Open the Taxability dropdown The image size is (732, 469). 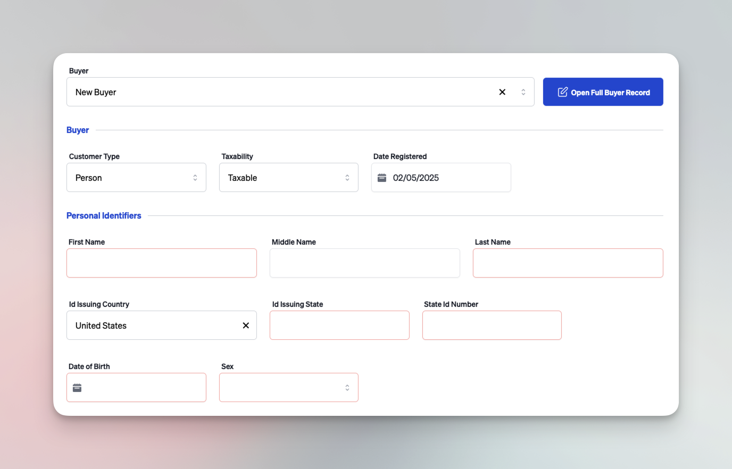click(288, 178)
